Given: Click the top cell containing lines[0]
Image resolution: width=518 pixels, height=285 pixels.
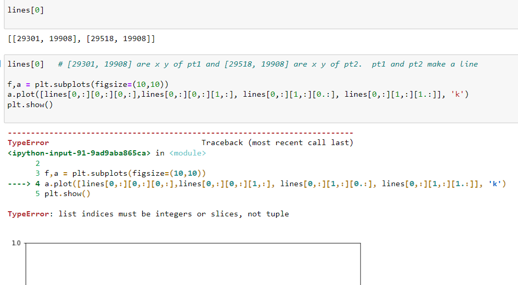Looking at the screenshot, I should pos(261,14).
